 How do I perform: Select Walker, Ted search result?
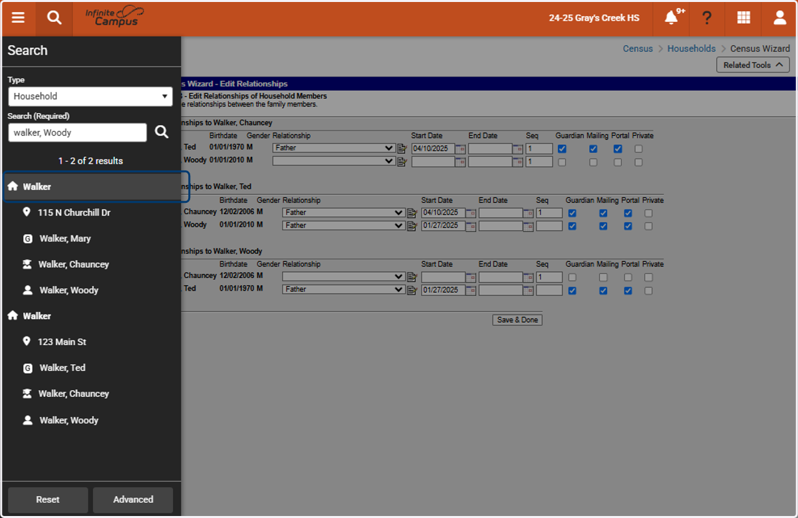(x=63, y=368)
